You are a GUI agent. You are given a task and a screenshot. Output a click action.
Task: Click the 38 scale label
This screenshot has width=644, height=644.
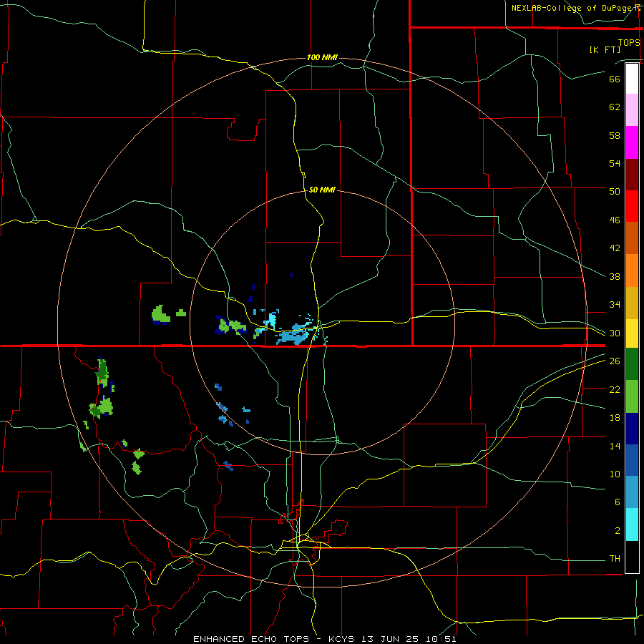pos(615,276)
